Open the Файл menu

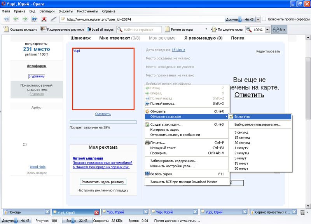6,11
